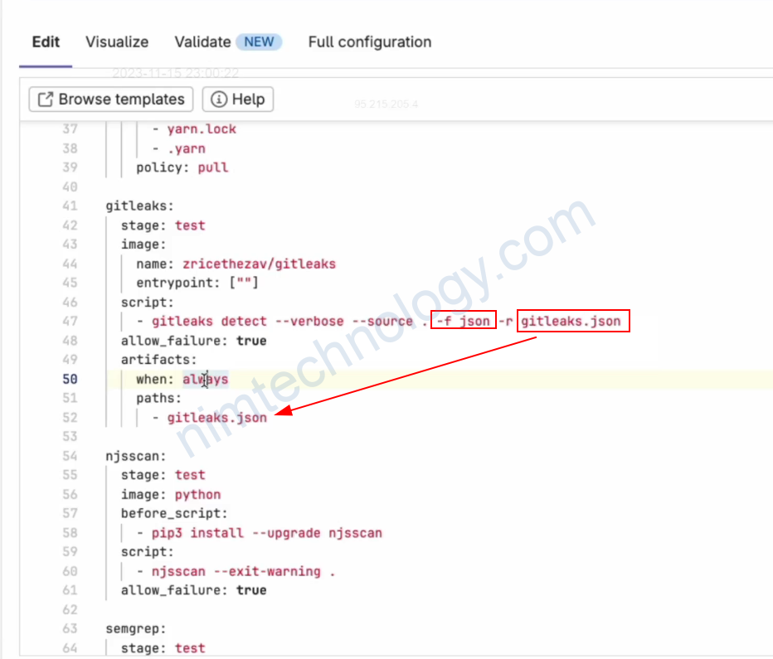Place cursor on the gitleaks: job name
773x659 pixels.
pyautogui.click(x=139, y=206)
